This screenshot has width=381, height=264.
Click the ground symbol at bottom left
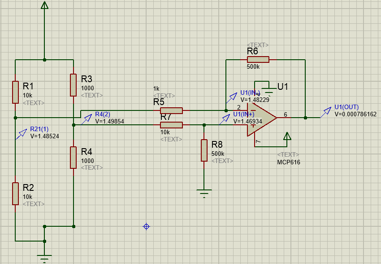click(43, 256)
